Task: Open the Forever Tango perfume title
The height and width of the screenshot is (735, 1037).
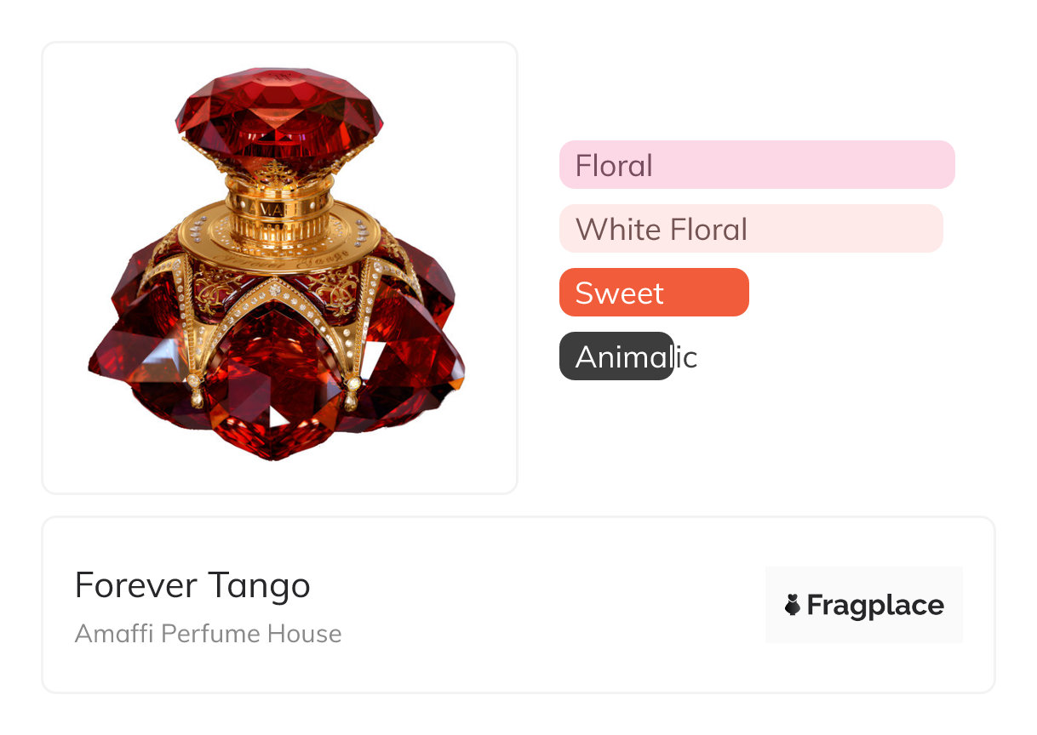Action: (x=192, y=585)
